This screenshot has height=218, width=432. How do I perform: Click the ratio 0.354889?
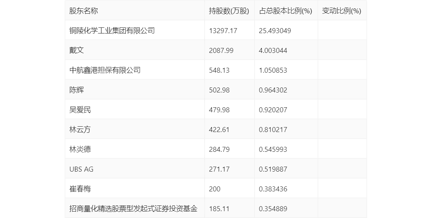pyautogui.click(x=273, y=208)
